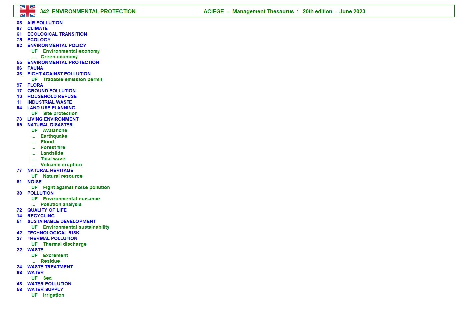Viewport: 471px width, 327px height.
Task: Click the WATER SUPPLY descriptor
Action: point(45,289)
